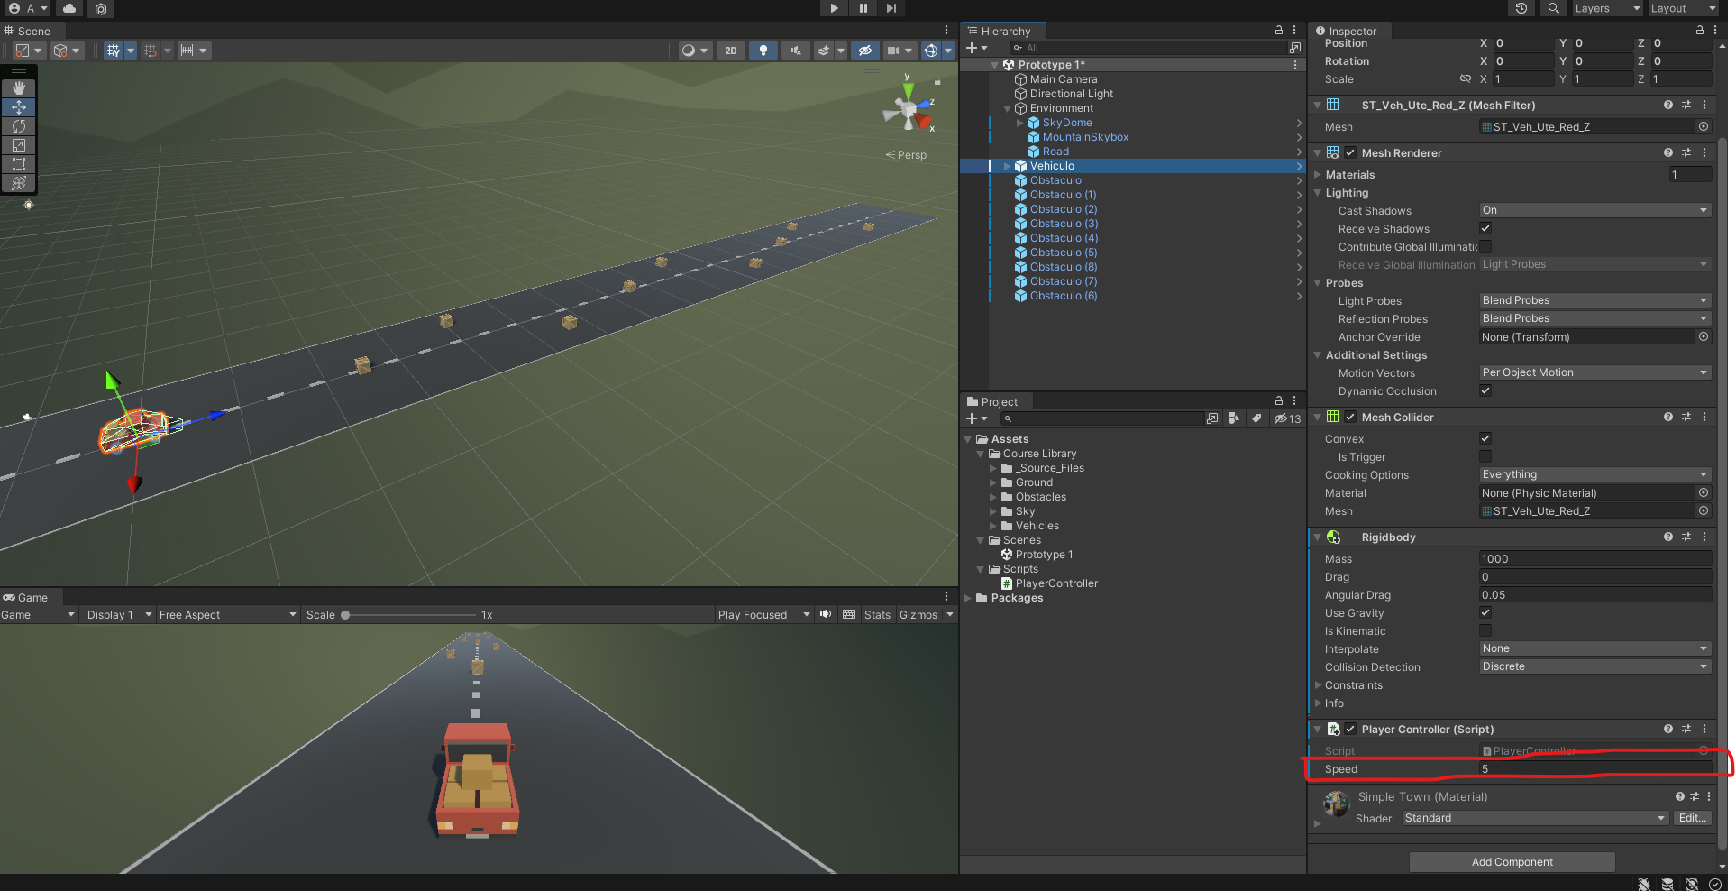Open the cloud services icon

tap(69, 8)
